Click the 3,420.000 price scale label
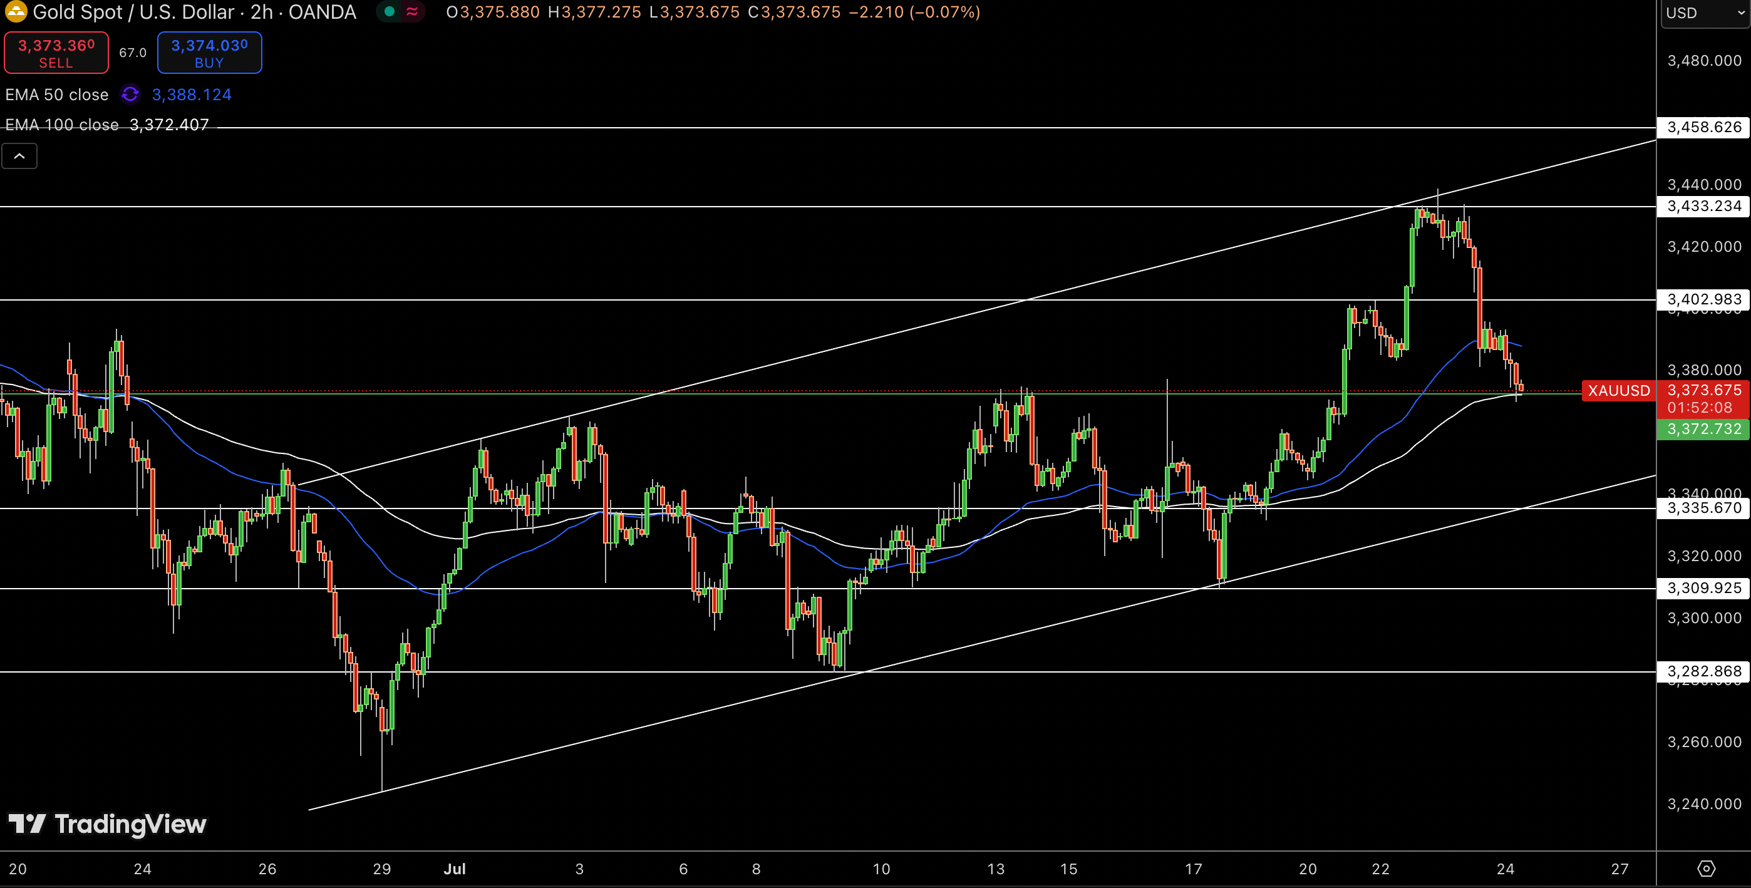Image resolution: width=1751 pixels, height=888 pixels. pos(1704,247)
